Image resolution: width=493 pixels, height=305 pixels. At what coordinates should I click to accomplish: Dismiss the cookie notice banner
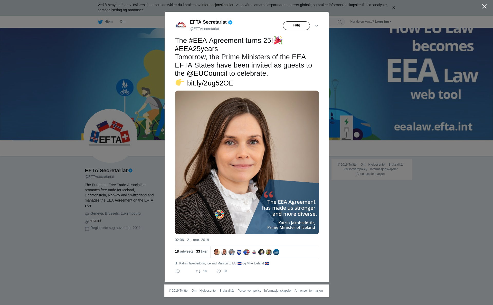click(393, 8)
